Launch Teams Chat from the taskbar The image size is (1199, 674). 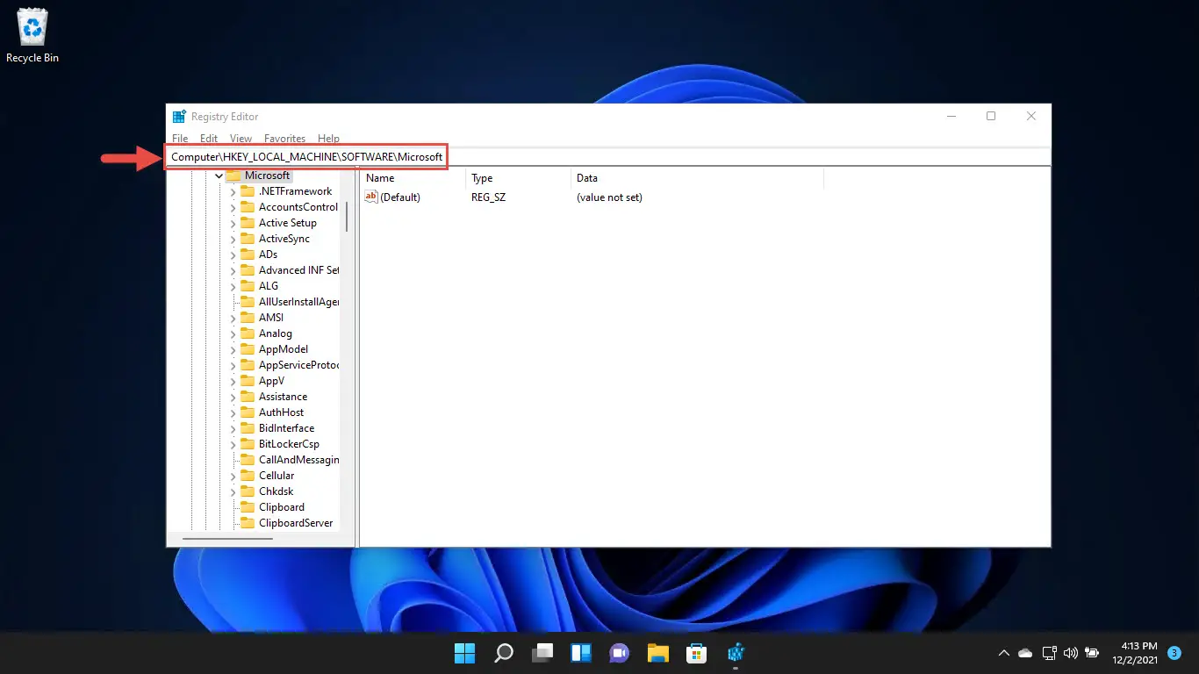click(x=620, y=653)
